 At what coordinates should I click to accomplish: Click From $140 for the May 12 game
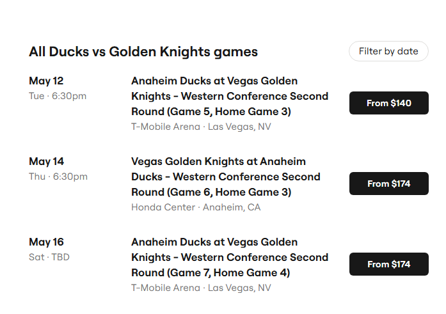coord(389,103)
